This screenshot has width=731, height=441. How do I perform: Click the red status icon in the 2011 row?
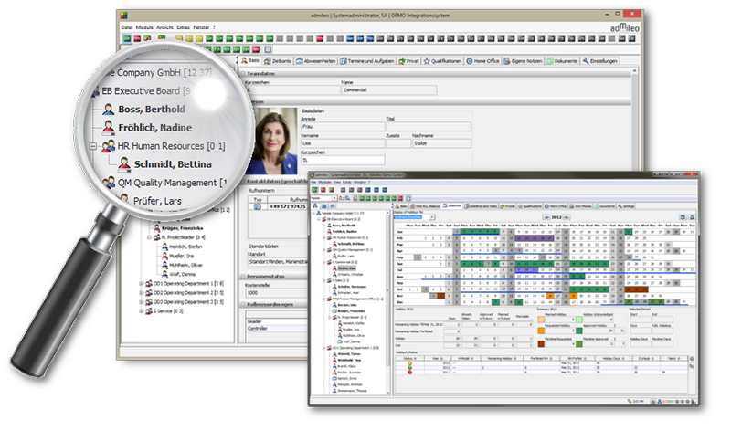[410, 373]
